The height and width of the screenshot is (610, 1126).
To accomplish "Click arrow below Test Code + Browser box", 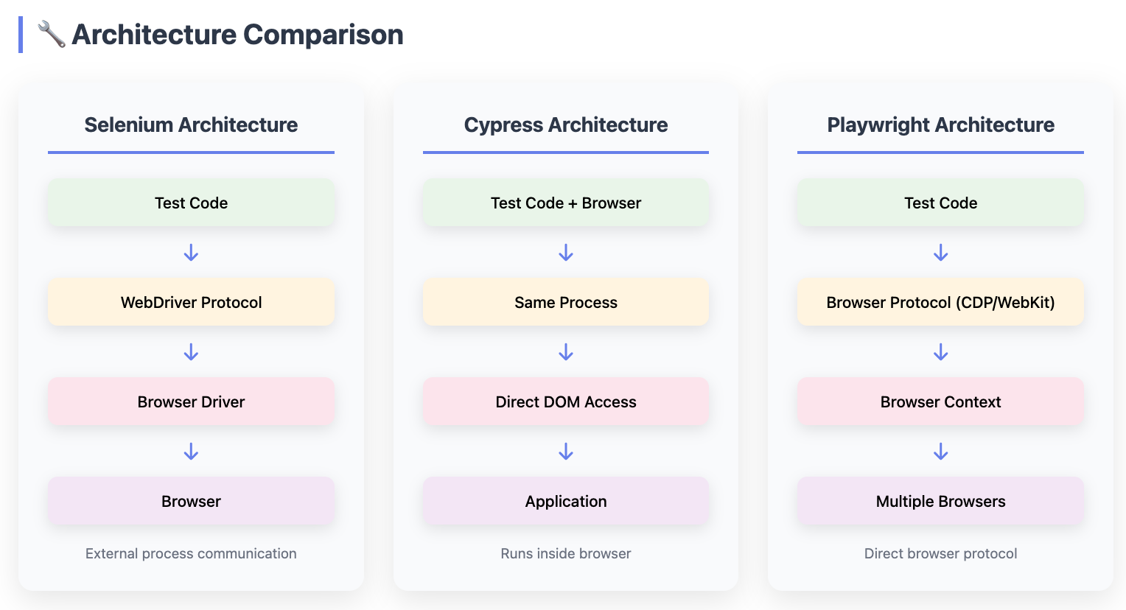I will tap(566, 253).
